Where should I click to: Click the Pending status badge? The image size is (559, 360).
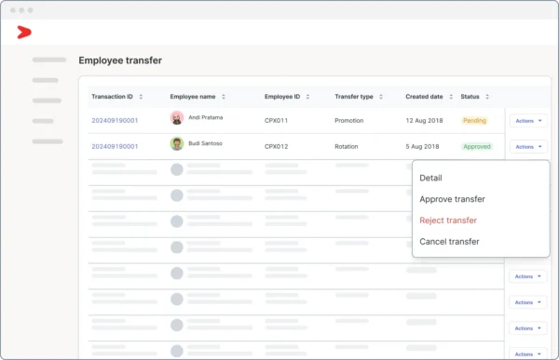[474, 120]
